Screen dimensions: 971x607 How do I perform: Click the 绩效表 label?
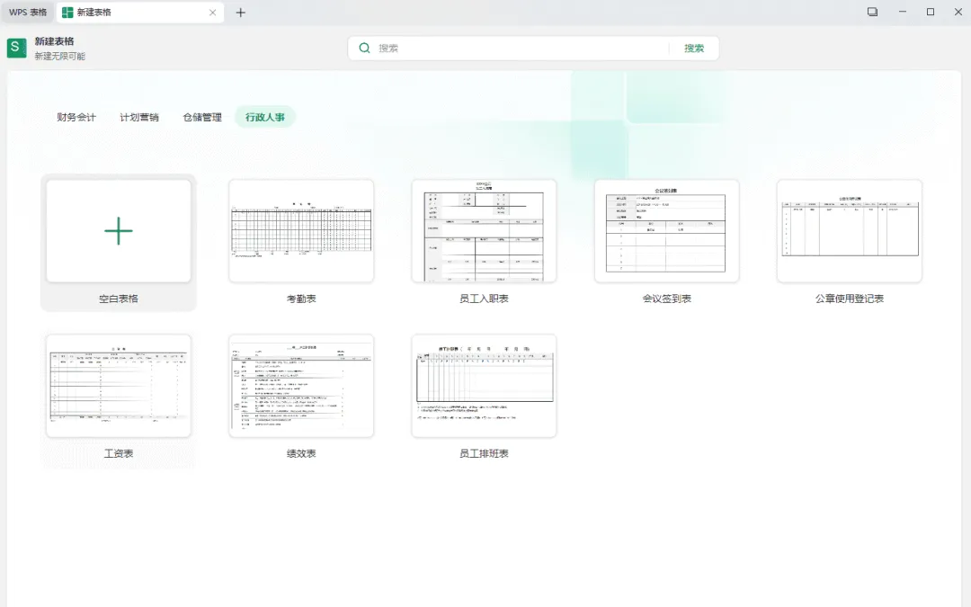tap(301, 453)
